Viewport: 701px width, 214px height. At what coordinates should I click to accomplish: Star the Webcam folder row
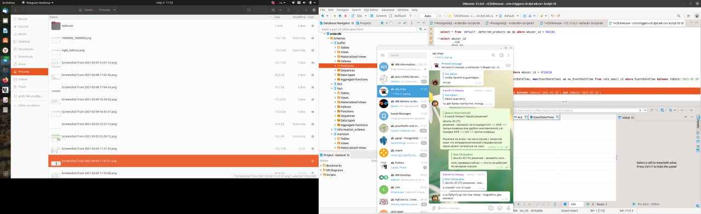tap(312, 26)
